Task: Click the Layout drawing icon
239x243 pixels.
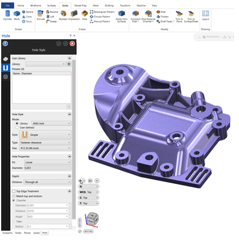Action: 205,15
